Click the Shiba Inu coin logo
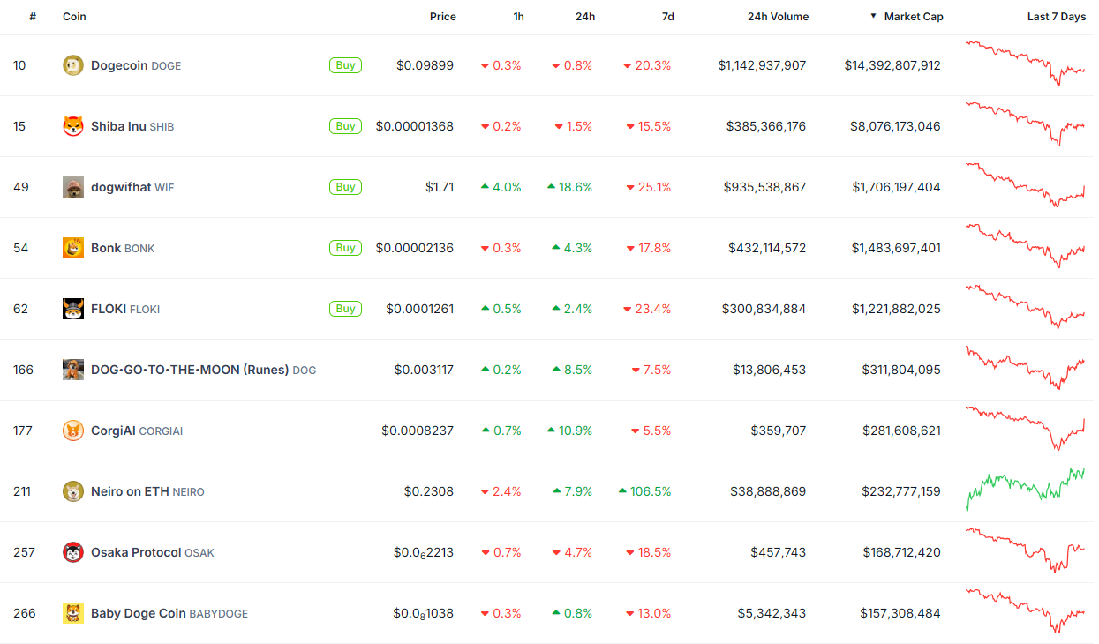Image resolution: width=1099 pixels, height=644 pixels. click(73, 126)
